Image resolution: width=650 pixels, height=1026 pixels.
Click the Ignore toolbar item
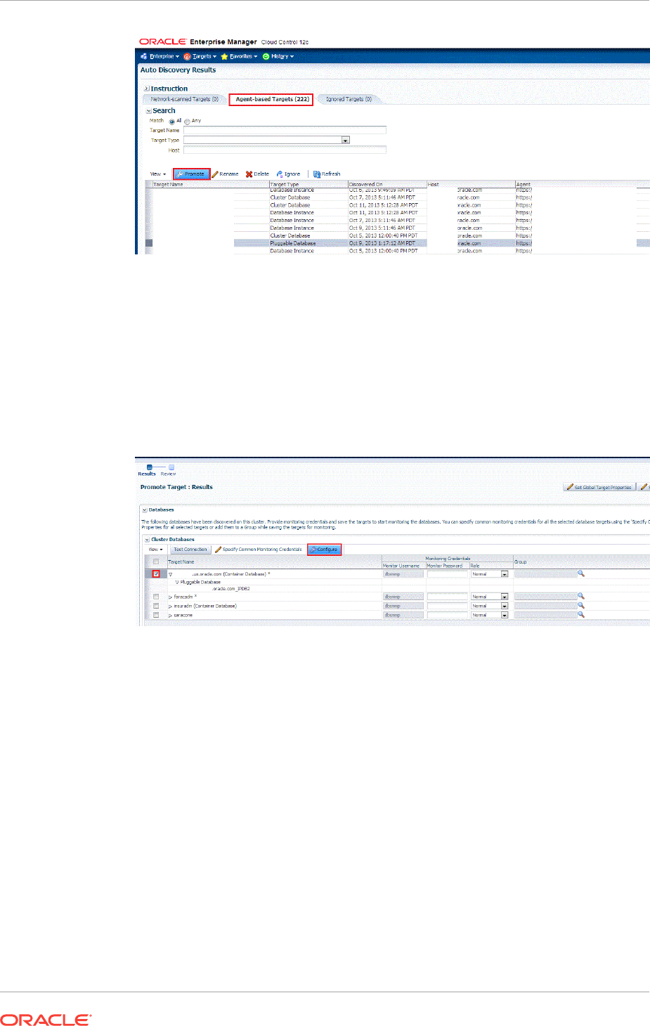(x=288, y=174)
